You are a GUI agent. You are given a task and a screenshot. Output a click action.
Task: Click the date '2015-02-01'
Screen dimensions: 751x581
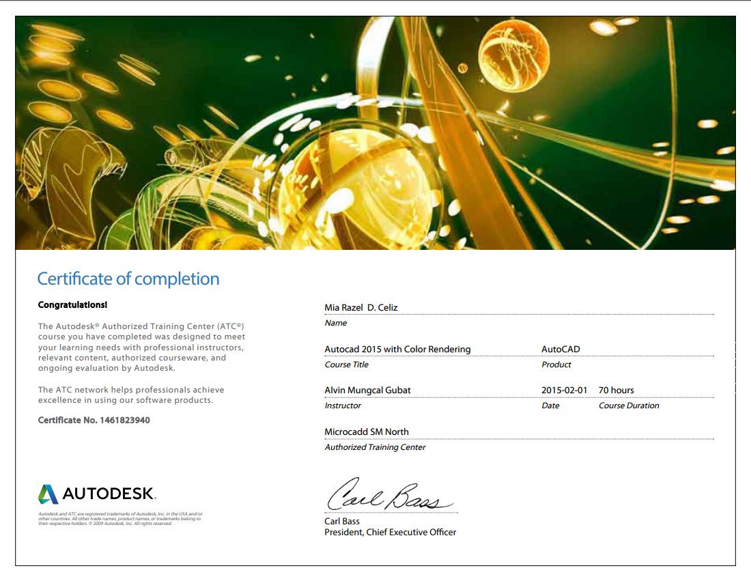(x=564, y=390)
